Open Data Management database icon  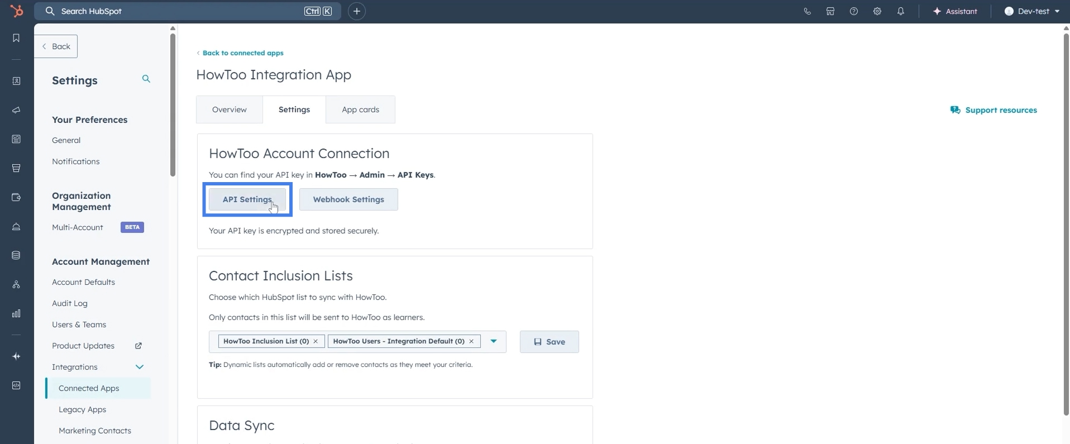tap(16, 255)
